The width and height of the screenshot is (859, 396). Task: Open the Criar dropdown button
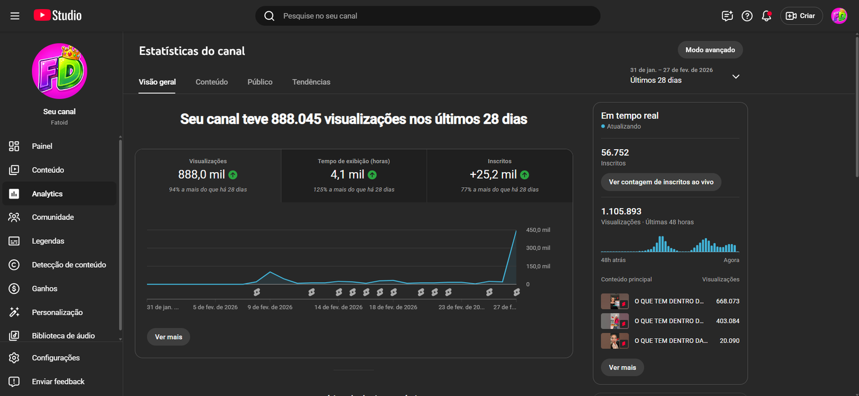pos(801,16)
